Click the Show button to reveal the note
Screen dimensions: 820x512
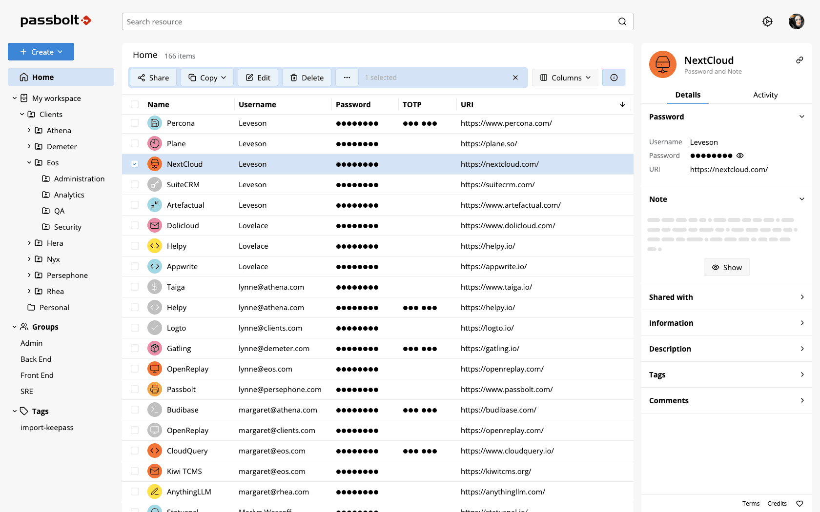tap(726, 267)
